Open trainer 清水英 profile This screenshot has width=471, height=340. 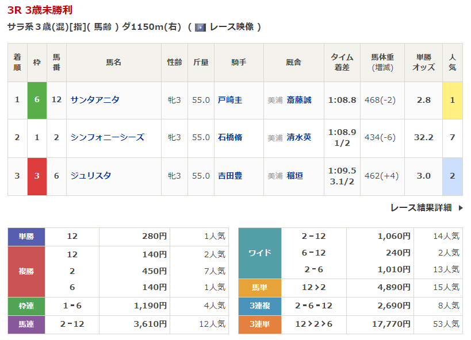[299, 137]
